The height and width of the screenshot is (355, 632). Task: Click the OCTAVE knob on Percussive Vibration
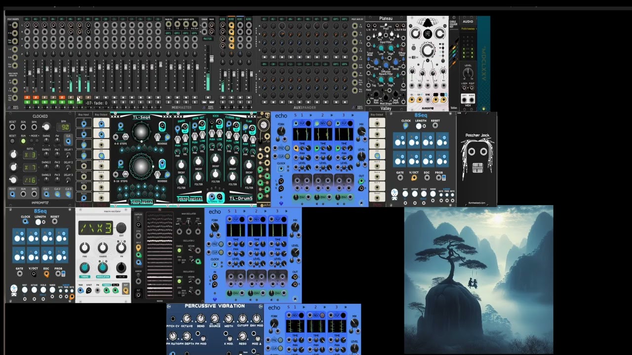click(187, 319)
